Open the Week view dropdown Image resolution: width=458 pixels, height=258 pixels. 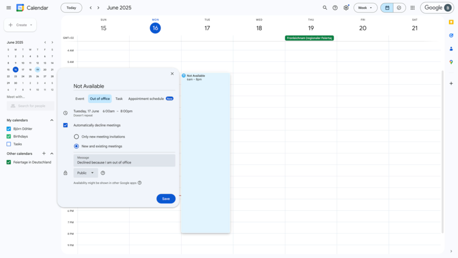pyautogui.click(x=365, y=8)
